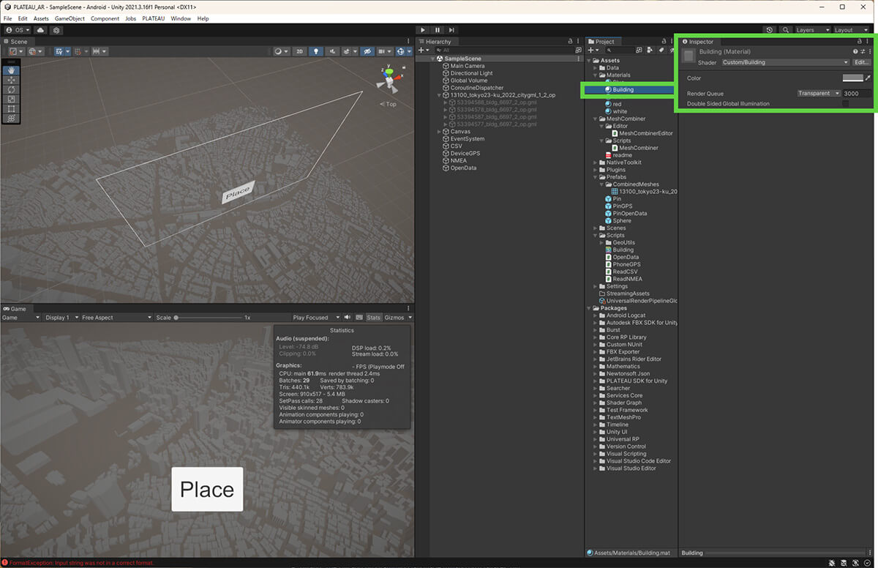Toggle hidden objects visibility in Scene toolbar
Image resolution: width=878 pixels, height=568 pixels.
tap(368, 51)
